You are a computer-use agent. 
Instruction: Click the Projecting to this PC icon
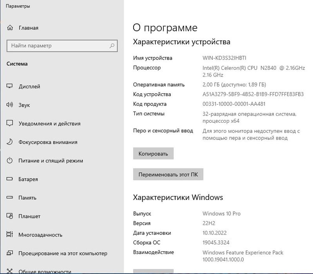click(10, 253)
